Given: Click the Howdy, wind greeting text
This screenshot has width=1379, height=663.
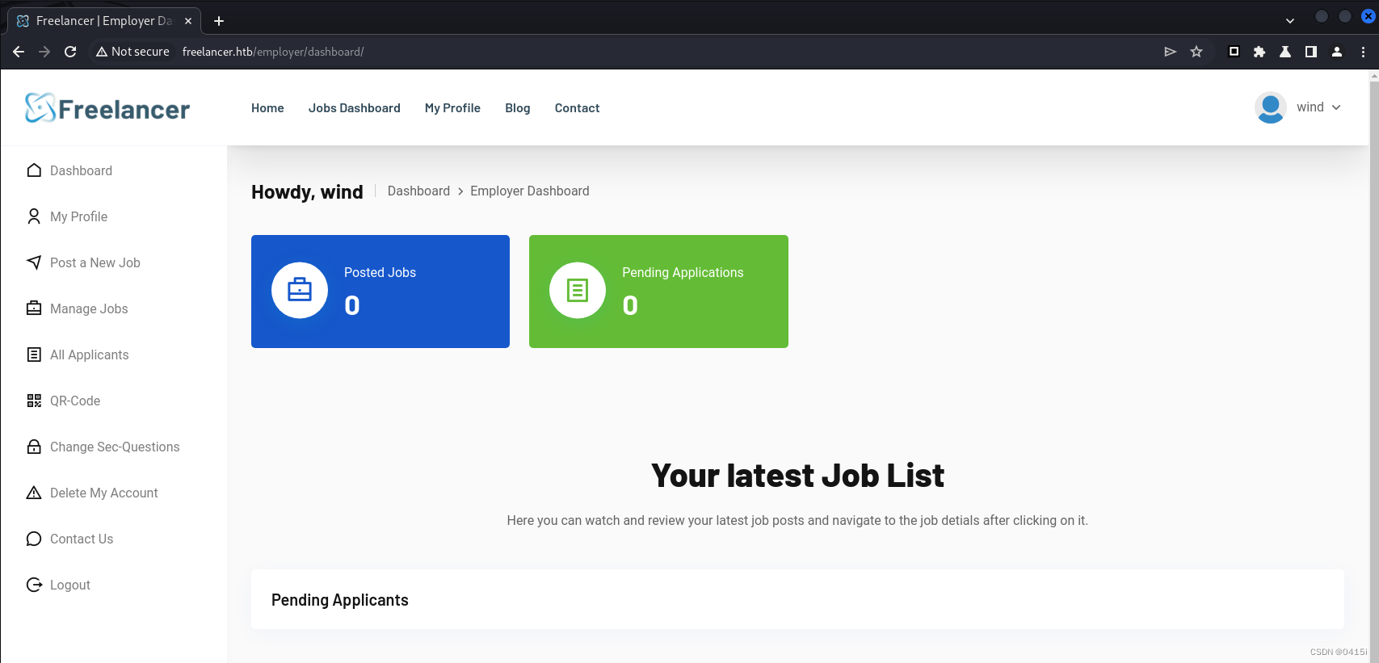Looking at the screenshot, I should [307, 192].
